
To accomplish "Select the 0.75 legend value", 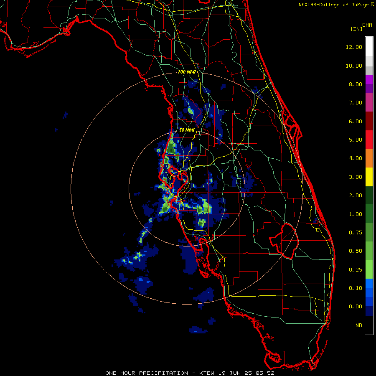I will 356,233.
